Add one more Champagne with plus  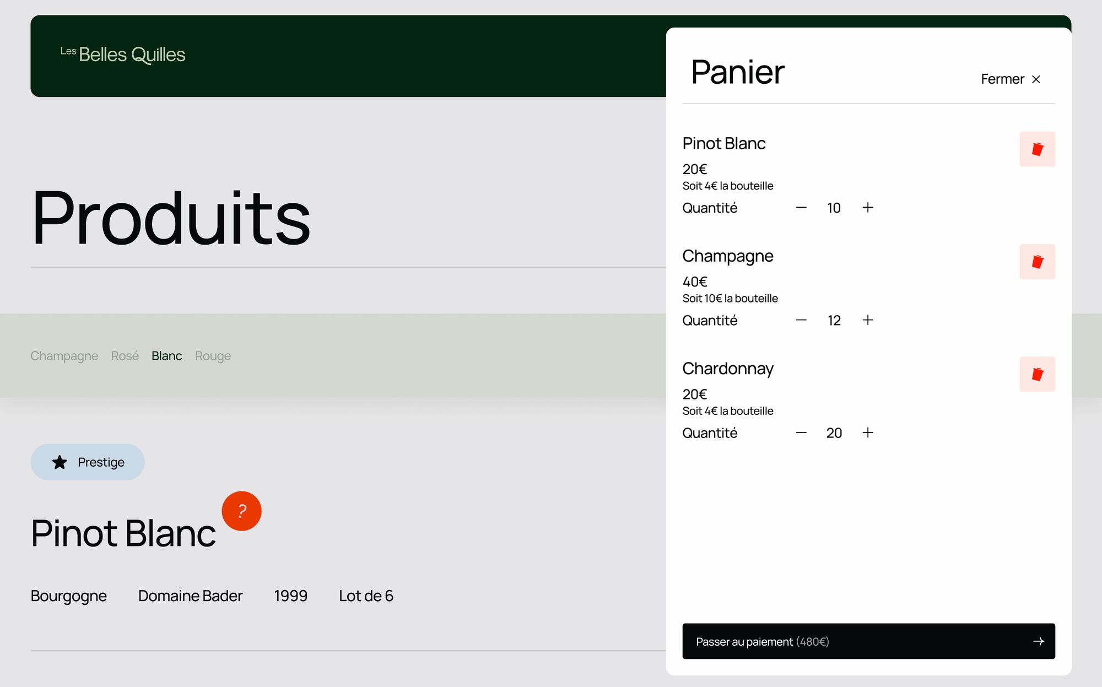867,320
